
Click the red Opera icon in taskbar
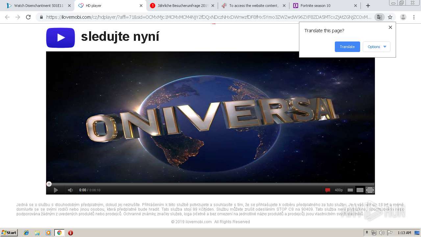70,233
